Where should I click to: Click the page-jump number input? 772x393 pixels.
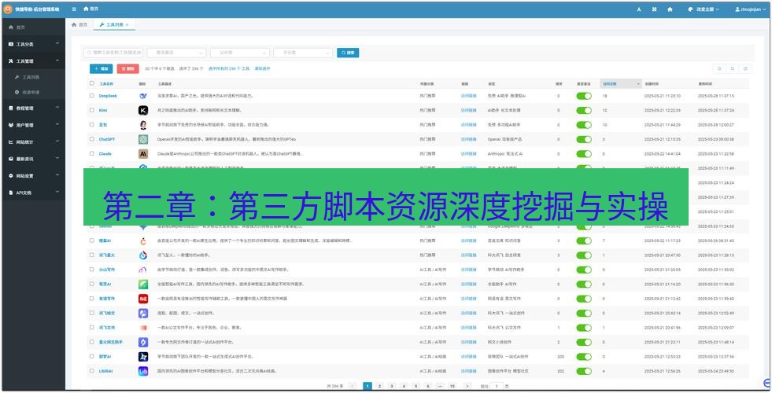tap(497, 386)
